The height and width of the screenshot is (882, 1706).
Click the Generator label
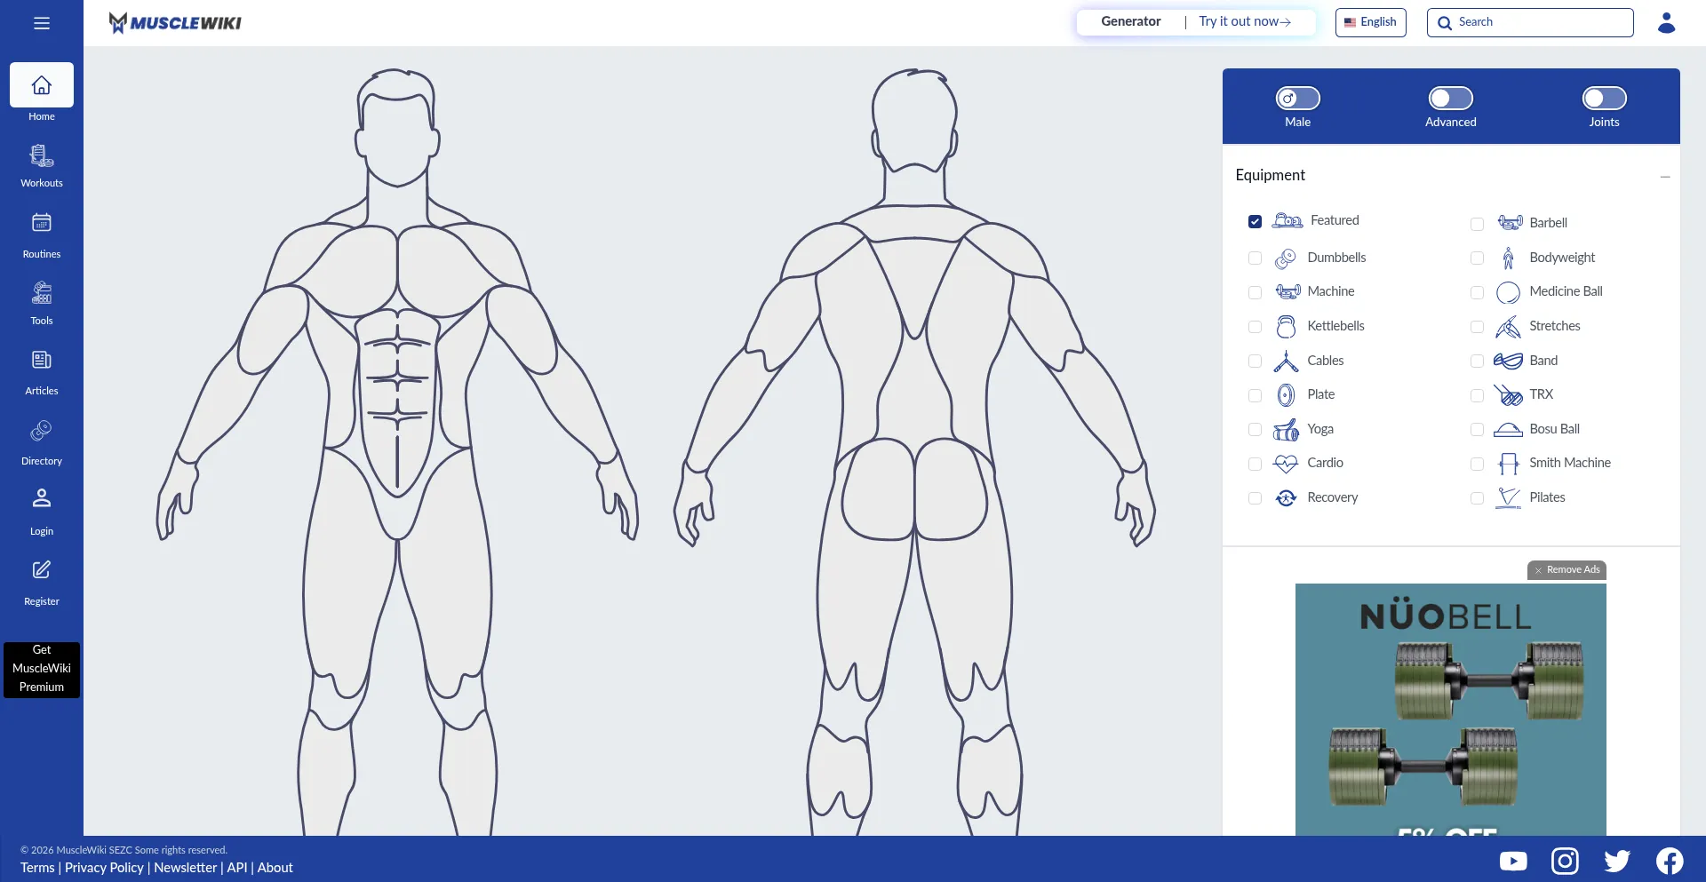pos(1130,21)
